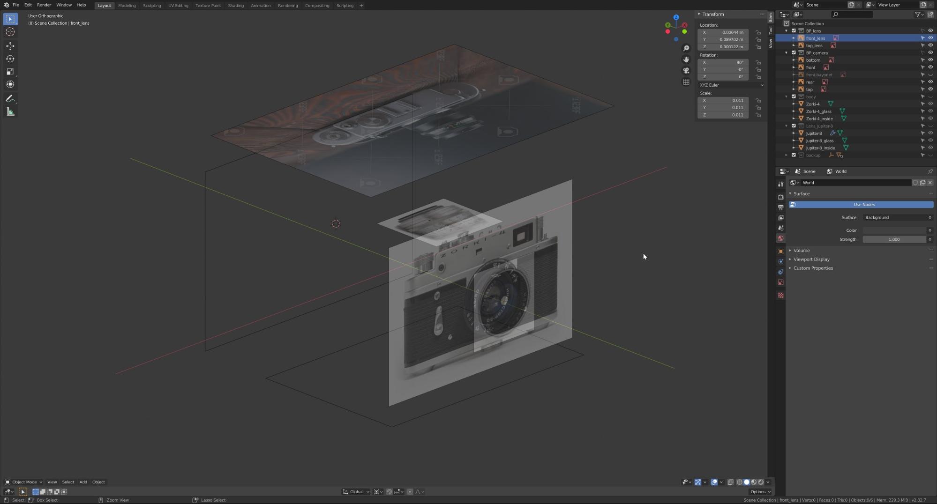Image resolution: width=937 pixels, height=504 pixels.
Task: Select the Measure tool
Action: (10, 111)
